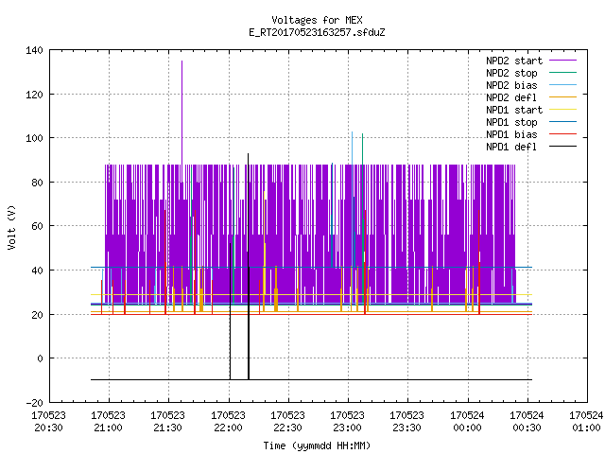Click the tall purple spike near 135 volts

coord(182,112)
